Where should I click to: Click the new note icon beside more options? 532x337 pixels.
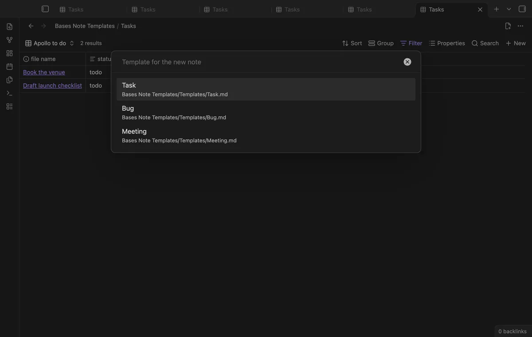point(508,26)
